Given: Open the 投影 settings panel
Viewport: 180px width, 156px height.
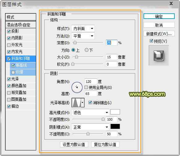Looking at the screenshot, I should (x=15, y=31).
